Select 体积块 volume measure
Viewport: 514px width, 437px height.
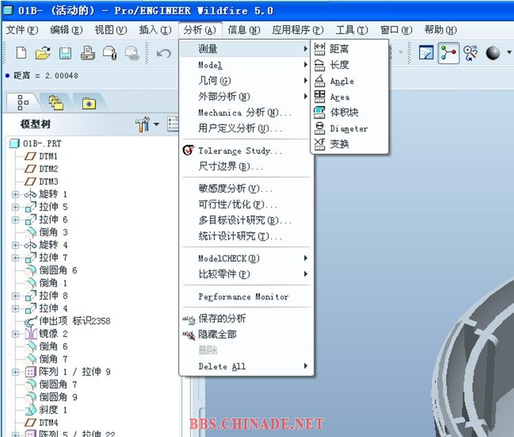click(x=349, y=112)
